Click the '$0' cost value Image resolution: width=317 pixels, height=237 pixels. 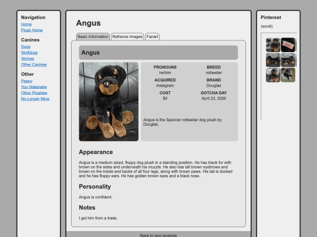tap(165, 98)
